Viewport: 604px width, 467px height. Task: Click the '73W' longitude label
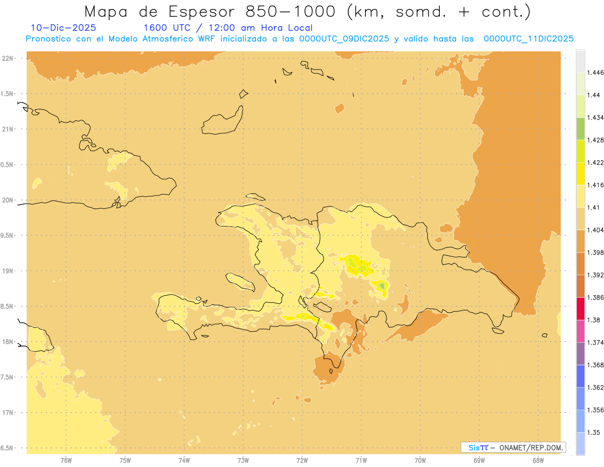(243, 461)
